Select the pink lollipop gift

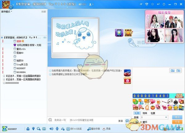153,102
